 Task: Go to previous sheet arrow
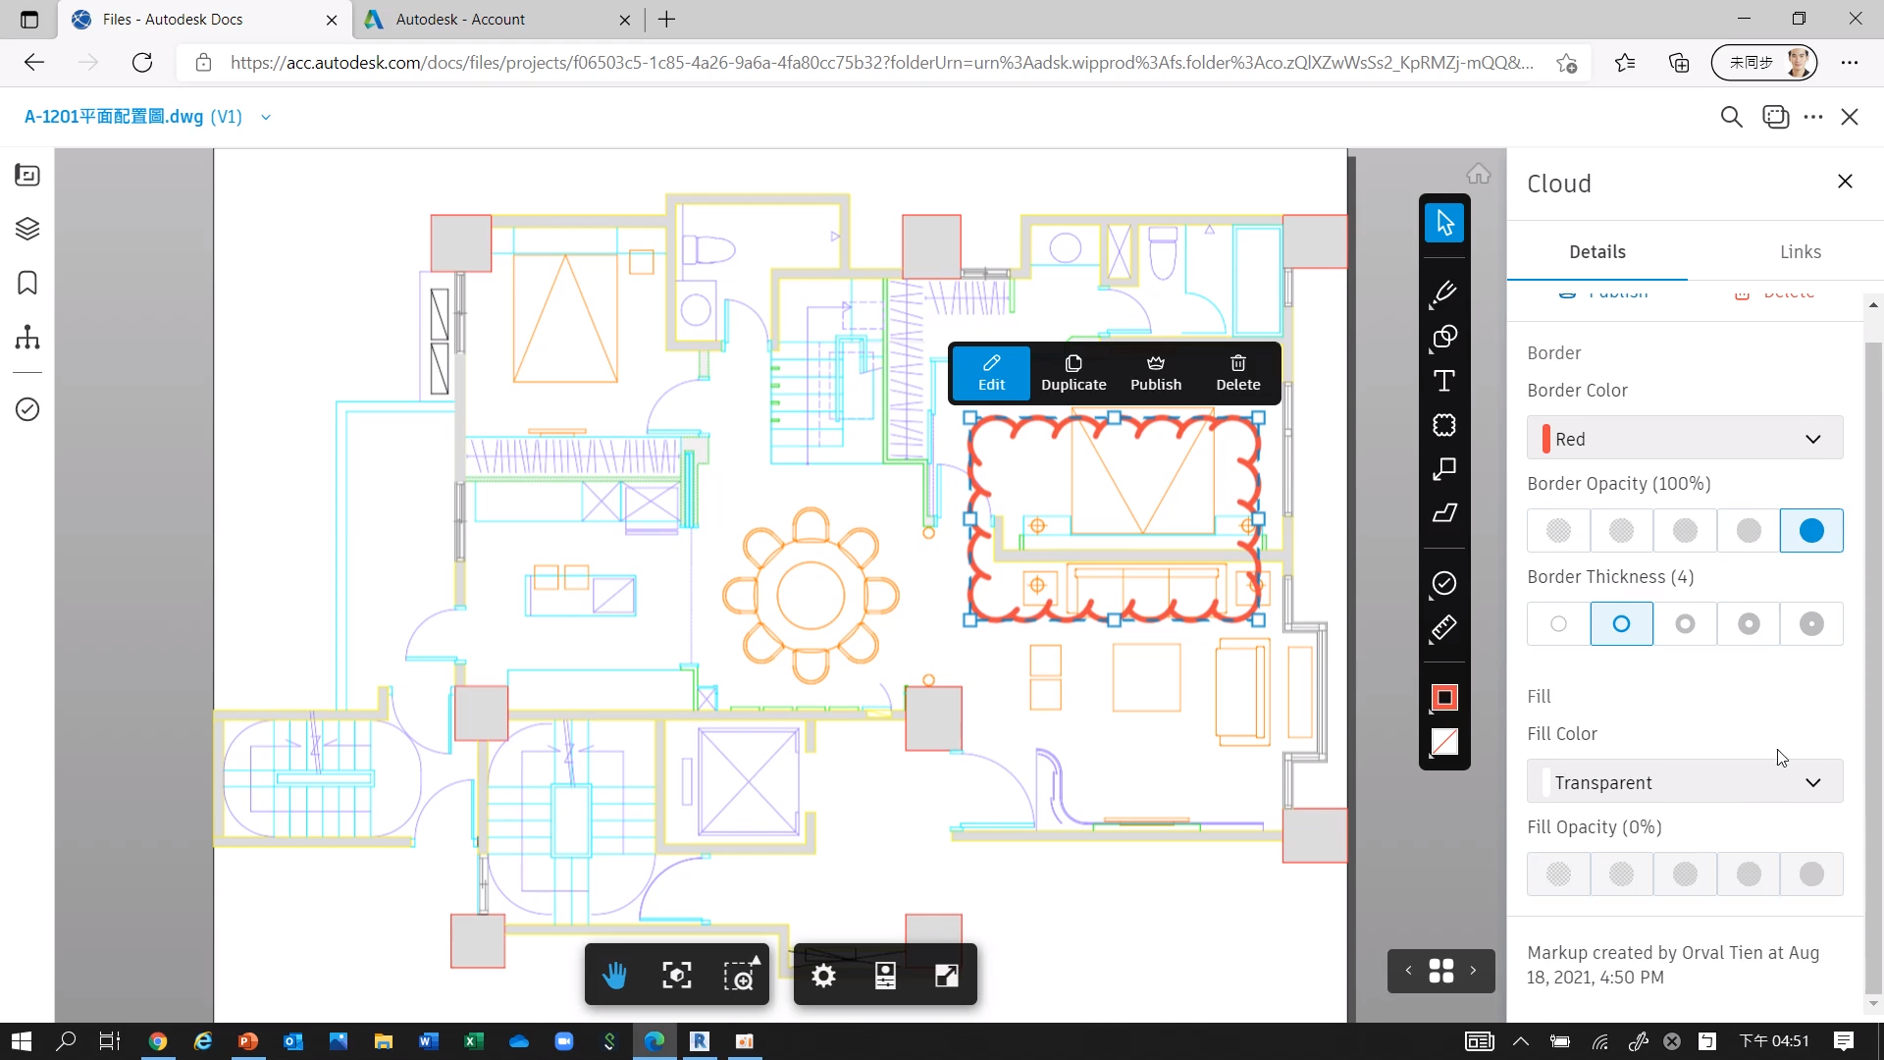tap(1408, 971)
